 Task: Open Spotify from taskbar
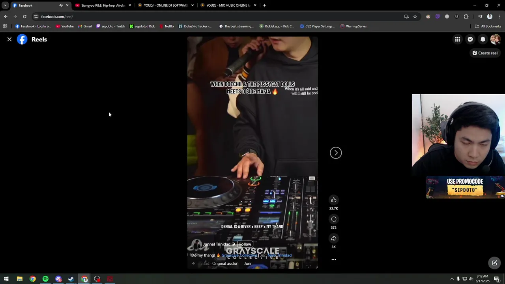45,279
